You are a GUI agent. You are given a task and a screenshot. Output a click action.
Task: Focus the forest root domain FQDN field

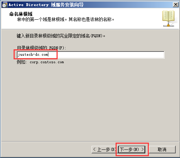tap(91, 55)
